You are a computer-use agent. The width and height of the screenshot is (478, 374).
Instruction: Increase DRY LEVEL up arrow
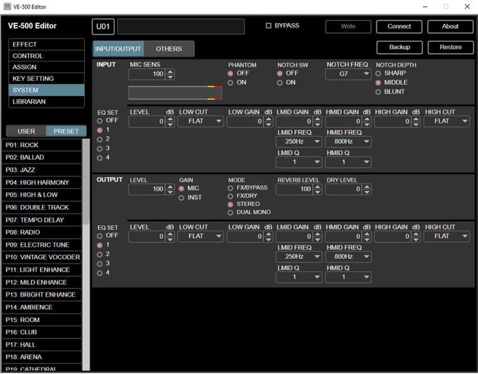click(x=367, y=187)
